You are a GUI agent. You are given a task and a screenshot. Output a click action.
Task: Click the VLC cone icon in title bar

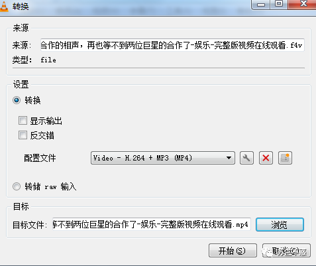click(x=4, y=6)
